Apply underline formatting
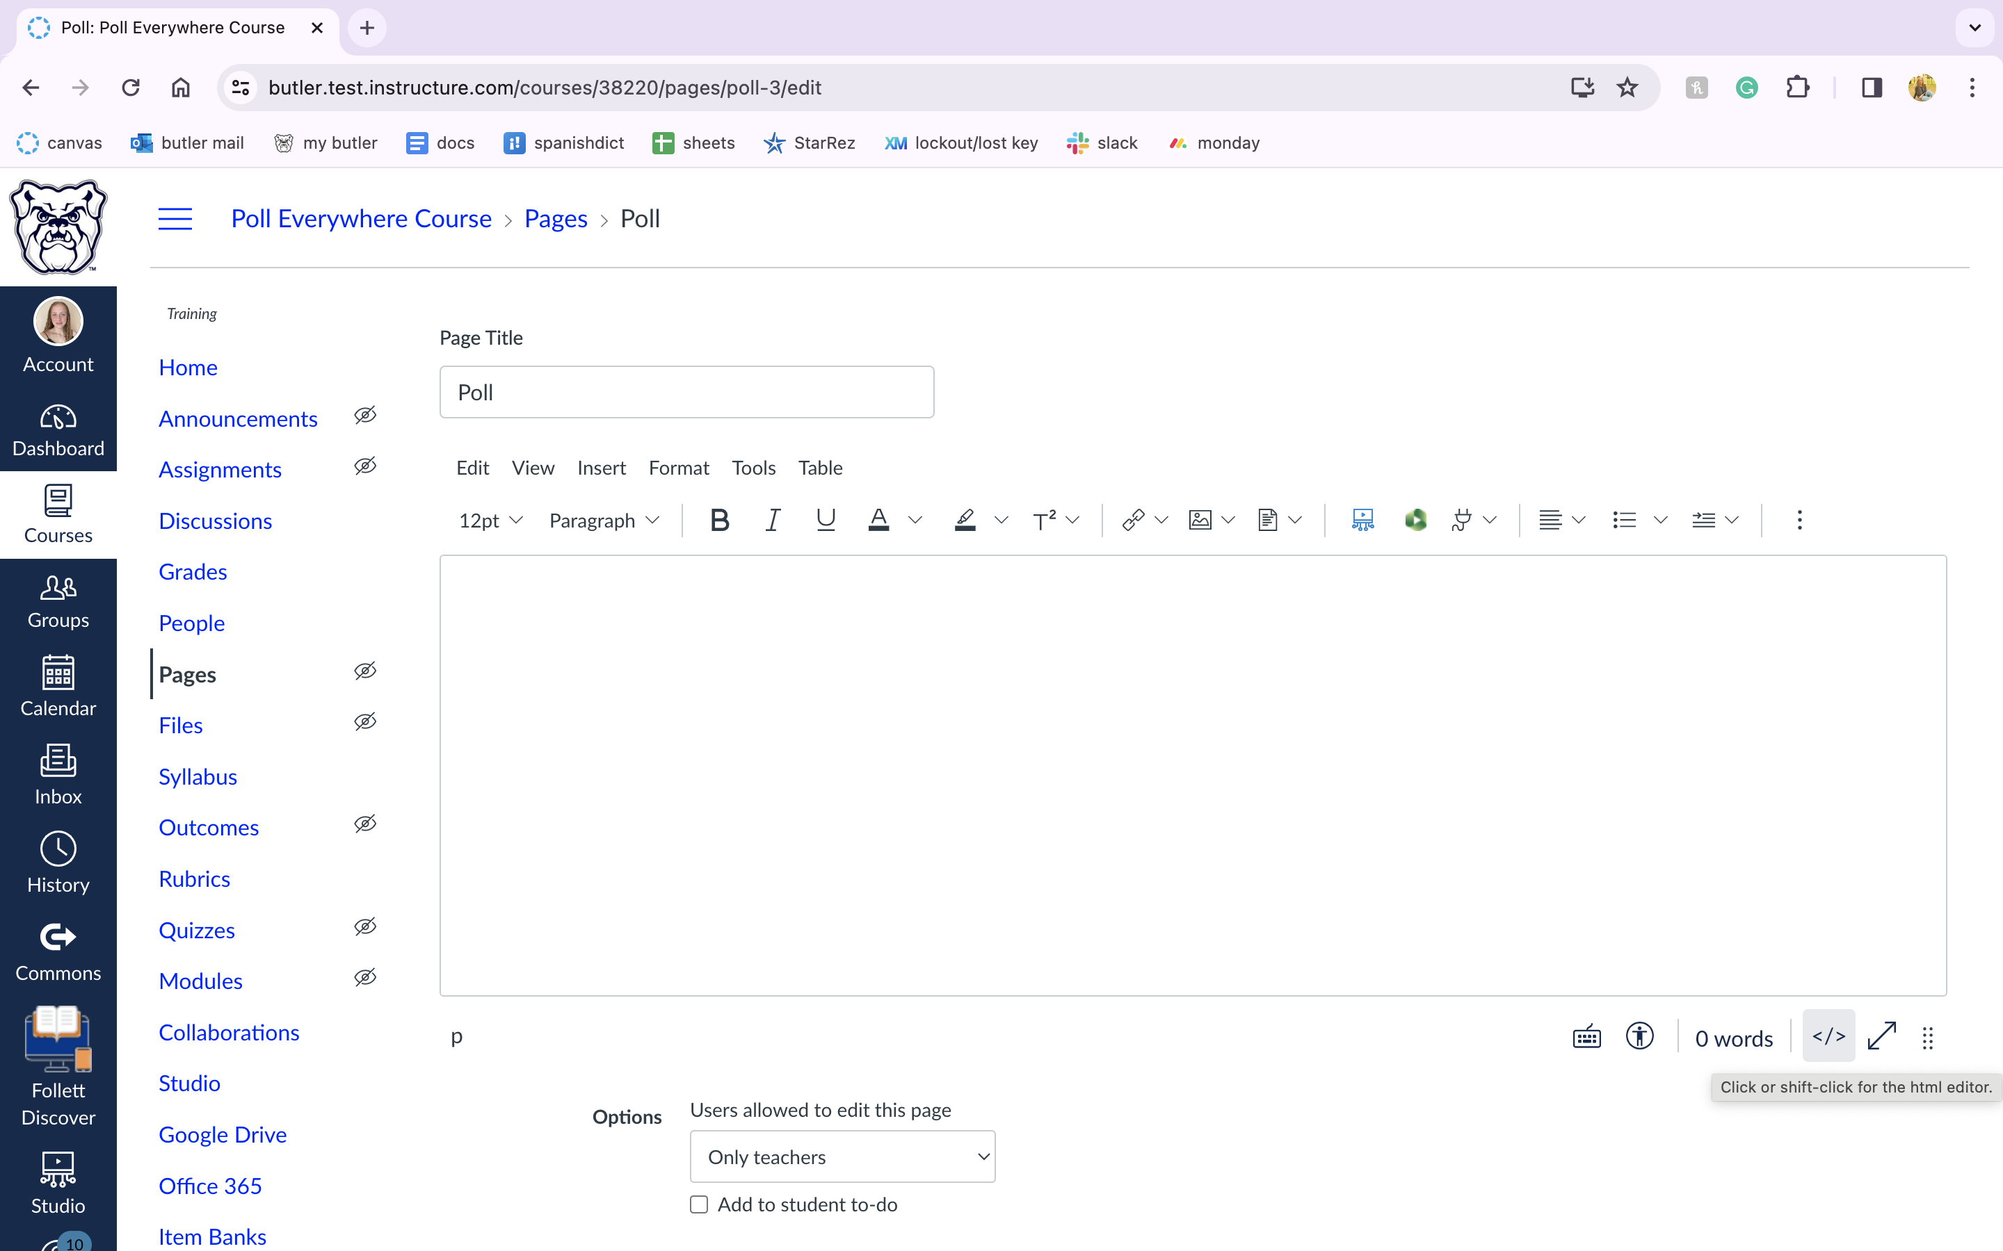Screen dimensions: 2003x1251 click(826, 520)
